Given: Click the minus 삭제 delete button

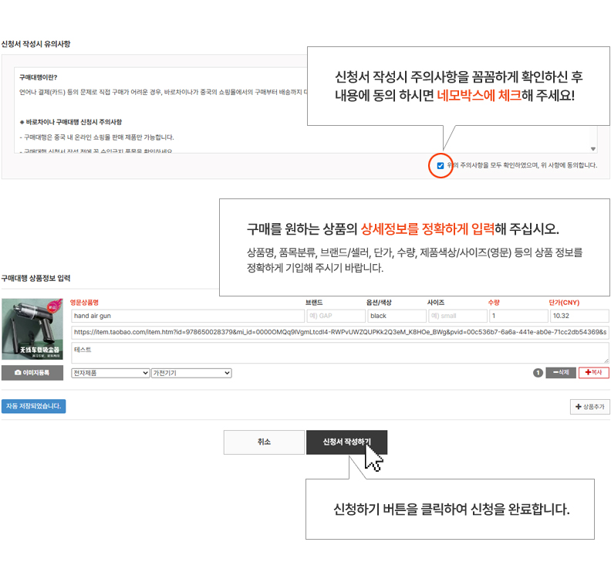Looking at the screenshot, I should pyautogui.click(x=561, y=373).
